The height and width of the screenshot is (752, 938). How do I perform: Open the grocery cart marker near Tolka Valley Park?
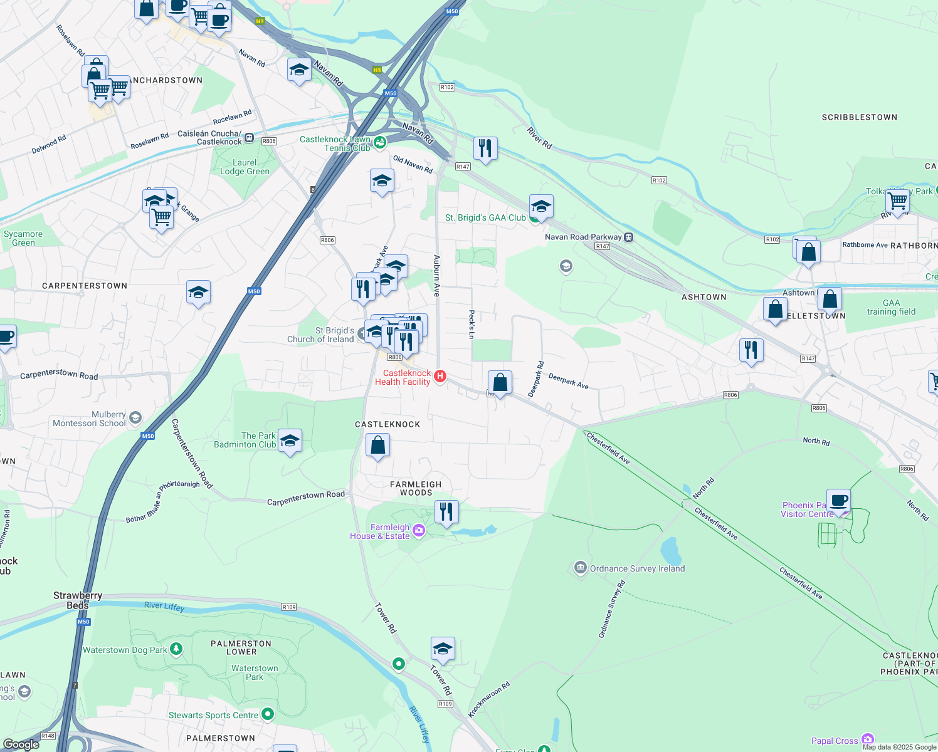pos(897,202)
